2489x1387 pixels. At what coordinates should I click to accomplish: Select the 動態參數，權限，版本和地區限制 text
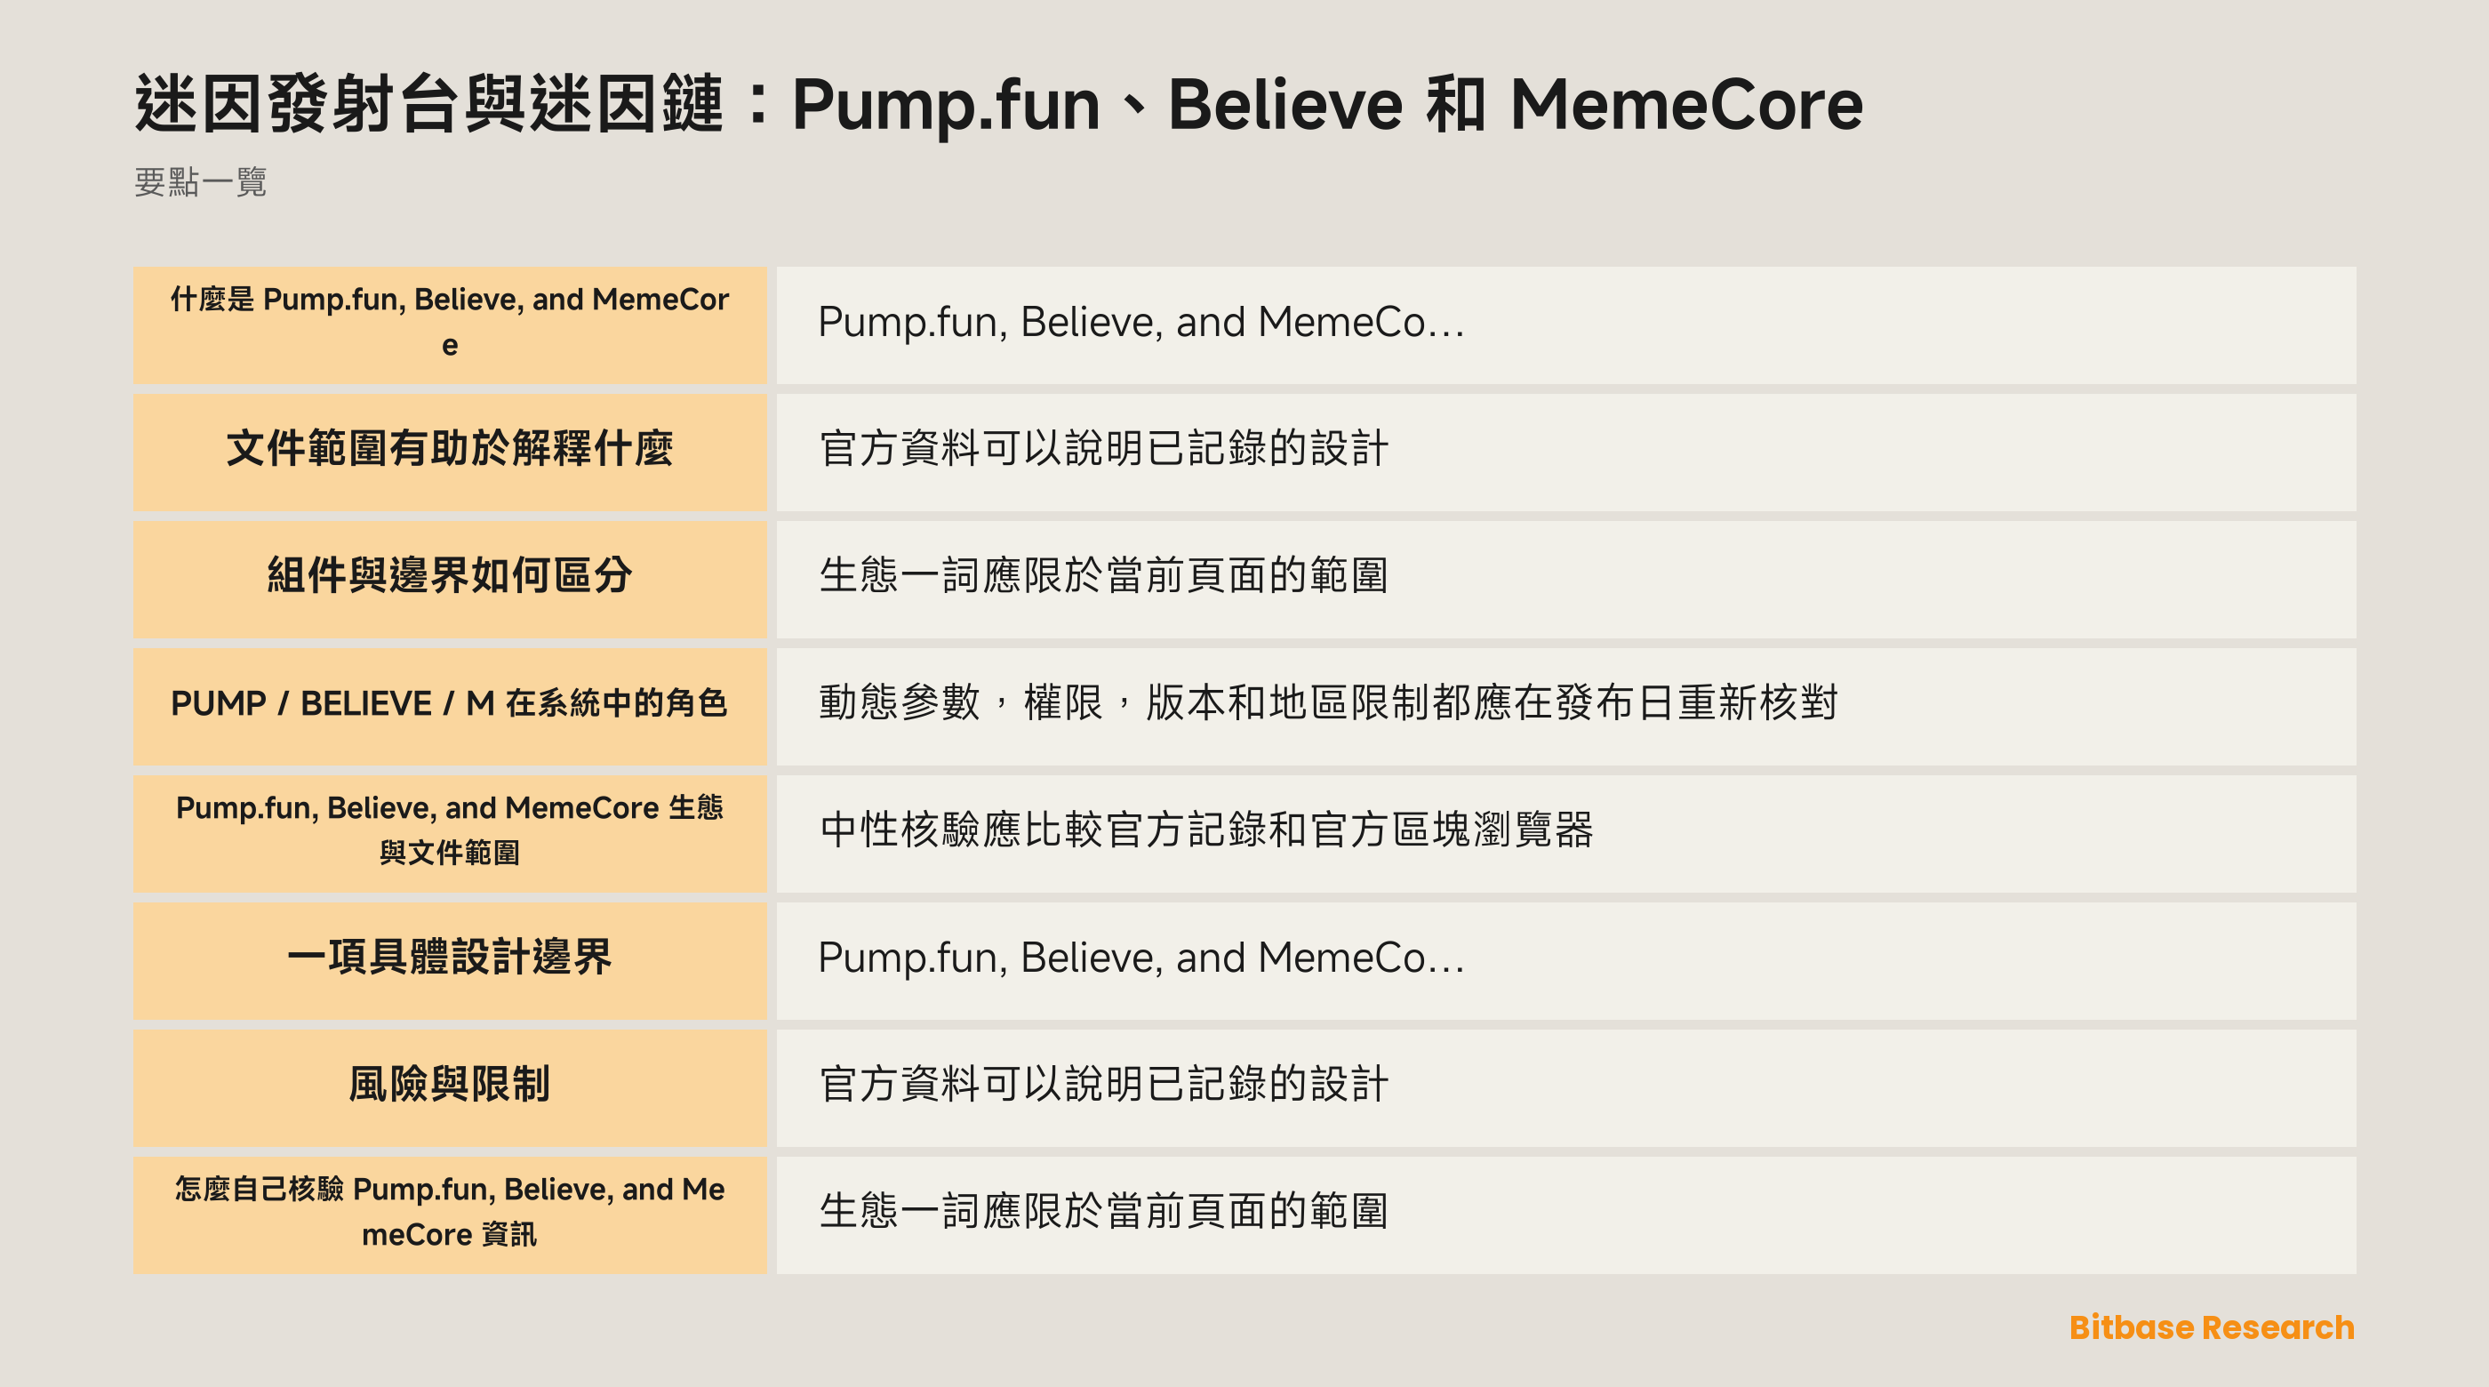[x=1327, y=702]
